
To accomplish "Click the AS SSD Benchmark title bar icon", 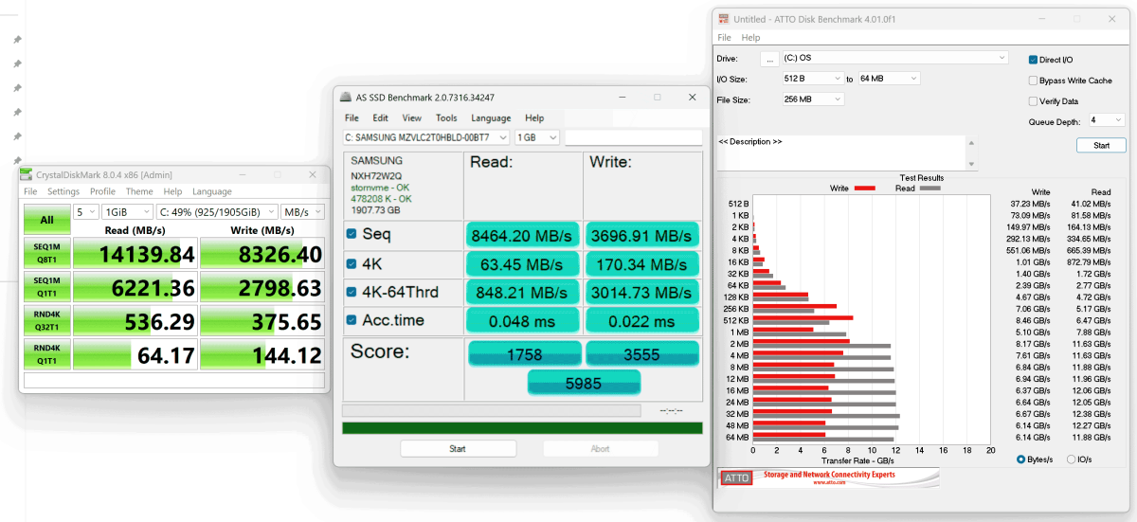I will (346, 97).
